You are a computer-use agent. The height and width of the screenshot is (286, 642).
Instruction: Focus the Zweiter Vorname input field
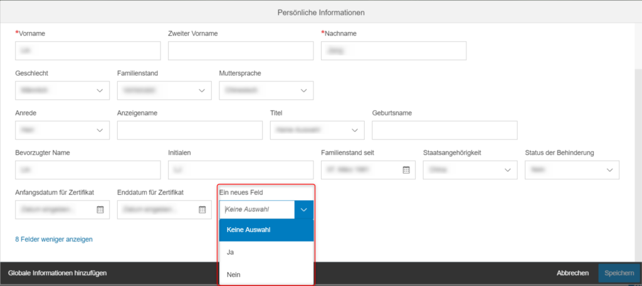pos(241,51)
